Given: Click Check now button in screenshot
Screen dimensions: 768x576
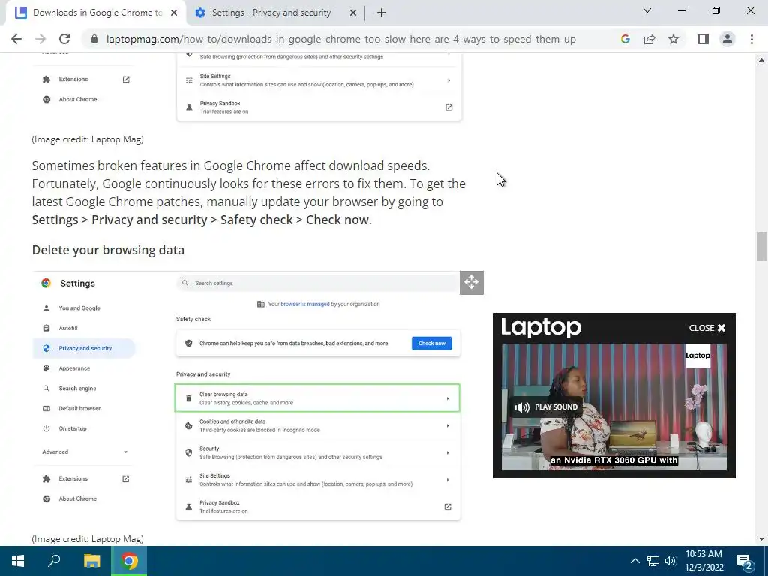Looking at the screenshot, I should 431,343.
